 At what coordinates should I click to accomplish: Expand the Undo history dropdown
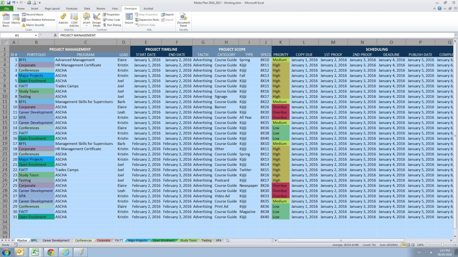click(18, 3)
